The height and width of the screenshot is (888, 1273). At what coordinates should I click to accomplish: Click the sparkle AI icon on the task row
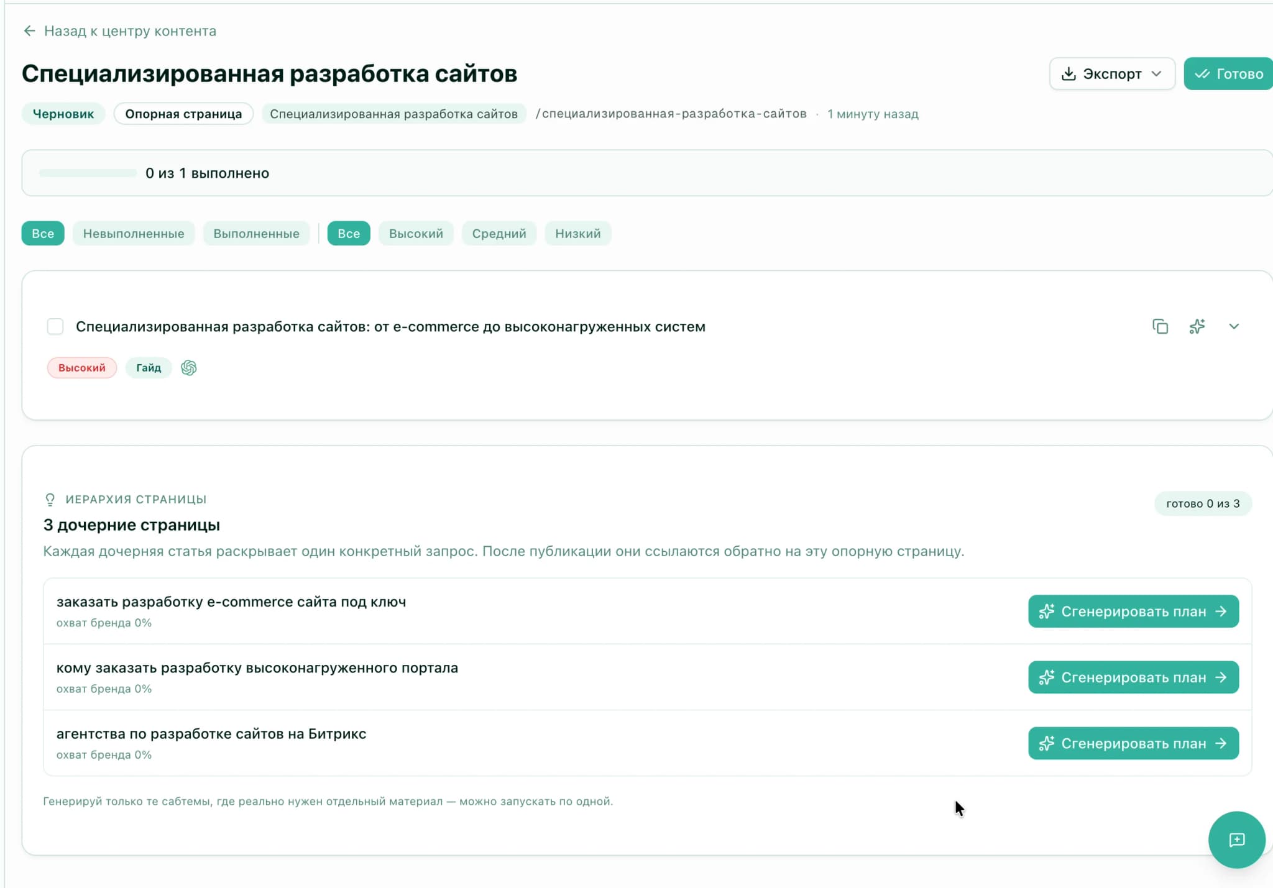1197,326
